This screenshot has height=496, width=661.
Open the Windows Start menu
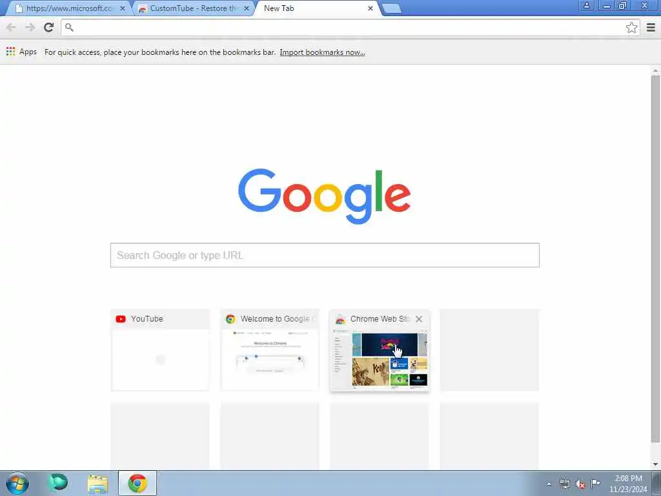pos(17,483)
